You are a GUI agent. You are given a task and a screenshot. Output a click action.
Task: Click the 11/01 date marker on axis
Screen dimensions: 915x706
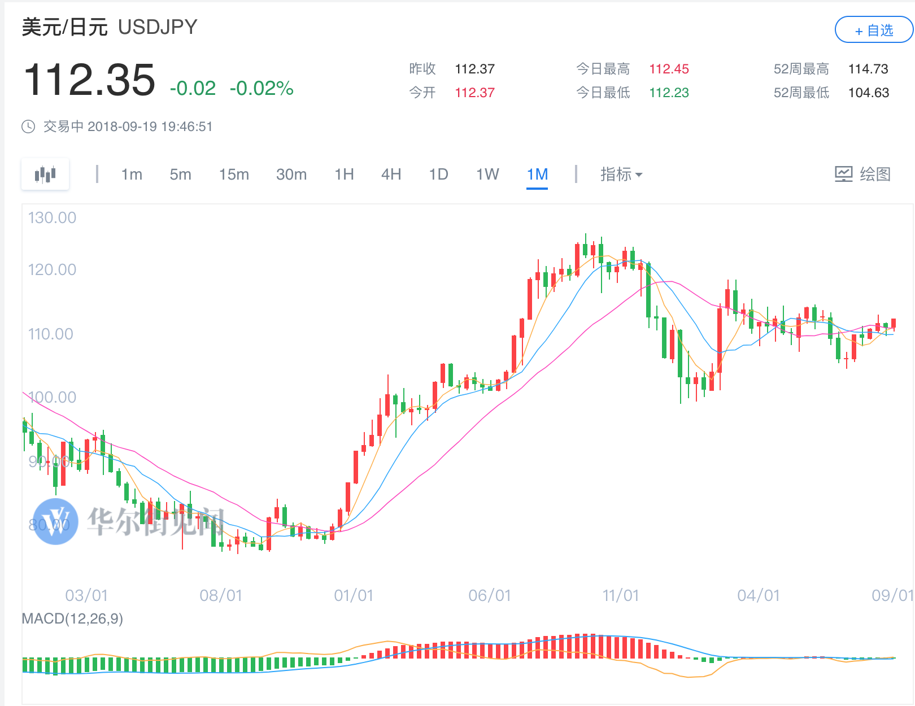[620, 595]
